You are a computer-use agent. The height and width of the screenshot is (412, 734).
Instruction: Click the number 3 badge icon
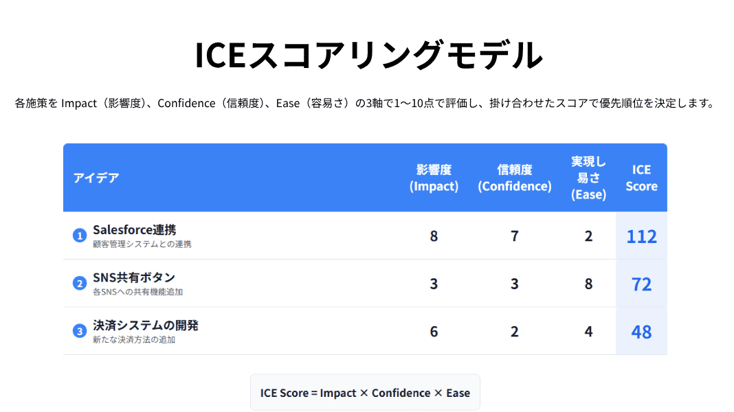click(x=80, y=331)
